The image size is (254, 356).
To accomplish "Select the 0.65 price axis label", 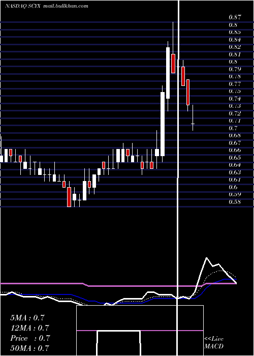I will point(235,158).
